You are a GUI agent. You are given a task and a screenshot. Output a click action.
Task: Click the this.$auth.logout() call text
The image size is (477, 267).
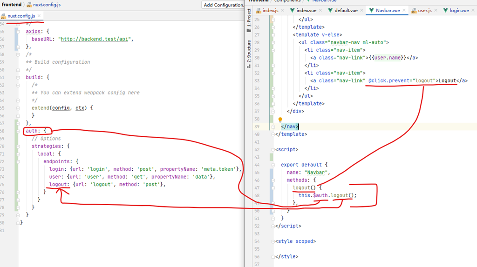coord(327,195)
